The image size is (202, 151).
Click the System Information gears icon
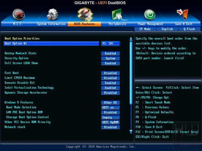click(53, 14)
